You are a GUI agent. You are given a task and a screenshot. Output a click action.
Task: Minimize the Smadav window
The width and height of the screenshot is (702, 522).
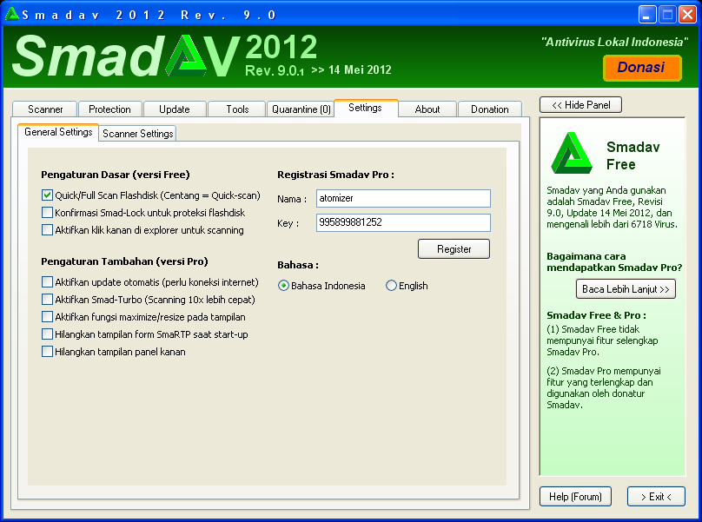tap(647, 14)
